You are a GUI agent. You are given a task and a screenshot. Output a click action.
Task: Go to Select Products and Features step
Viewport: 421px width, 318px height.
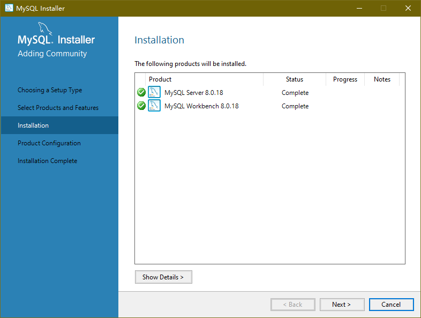(58, 108)
